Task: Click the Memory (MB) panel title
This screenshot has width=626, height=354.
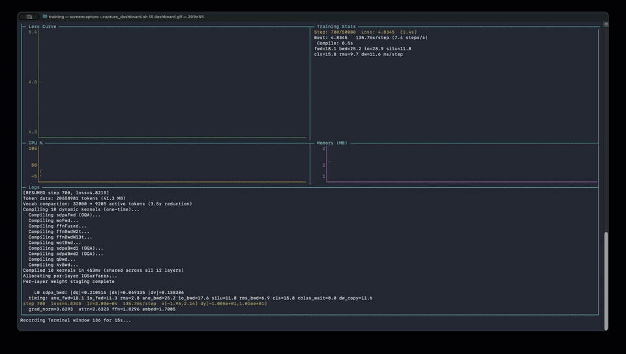Action: coord(332,143)
